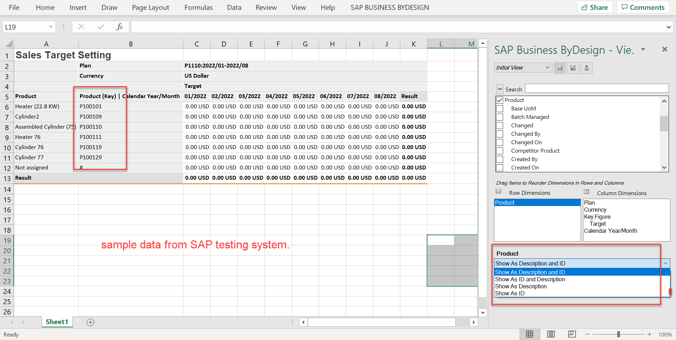Select Key Figure in Column Dimensions
The image size is (676, 340).
(x=597, y=217)
